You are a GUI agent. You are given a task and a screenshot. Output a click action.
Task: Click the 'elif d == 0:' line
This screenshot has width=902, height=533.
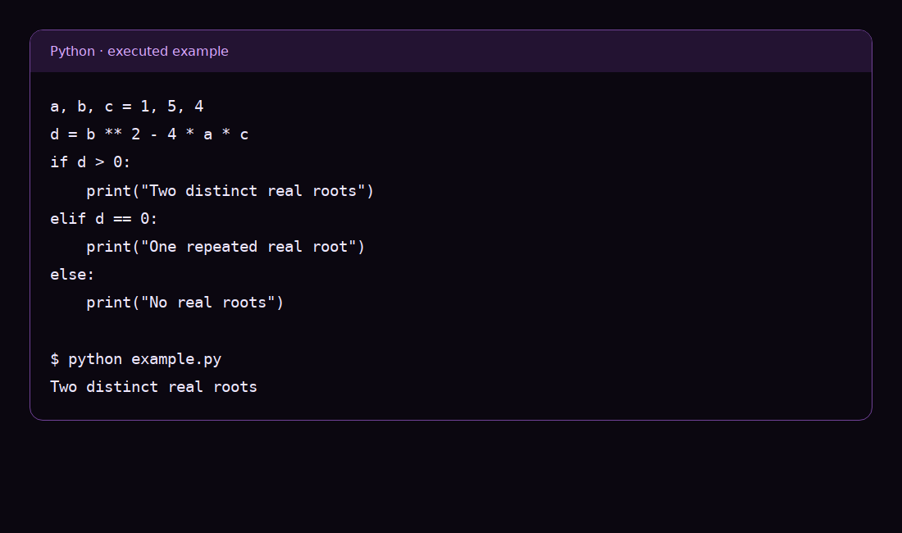(104, 218)
